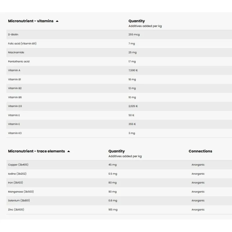The height and width of the screenshot is (232, 232).
Task: Click the 7,590 IE quantity value
Action: [133, 70]
